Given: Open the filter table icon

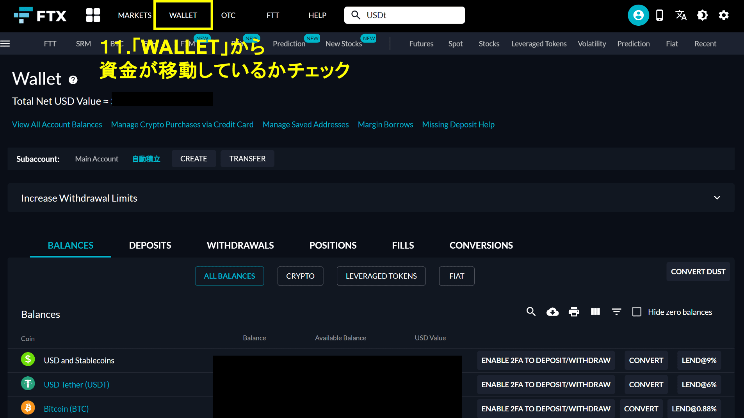Looking at the screenshot, I should tap(616, 312).
